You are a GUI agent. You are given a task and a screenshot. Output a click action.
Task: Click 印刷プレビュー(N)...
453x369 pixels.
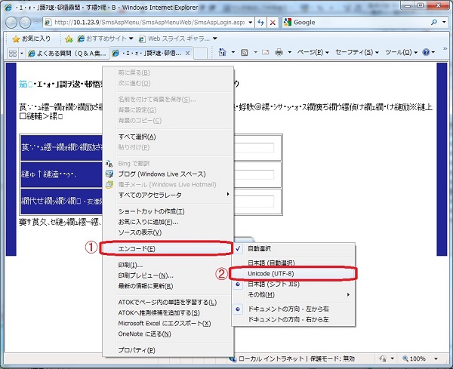(168, 275)
